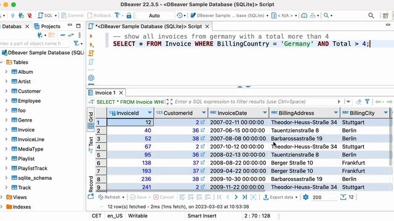Click the Cancel button in results toolbar

coord(163,197)
